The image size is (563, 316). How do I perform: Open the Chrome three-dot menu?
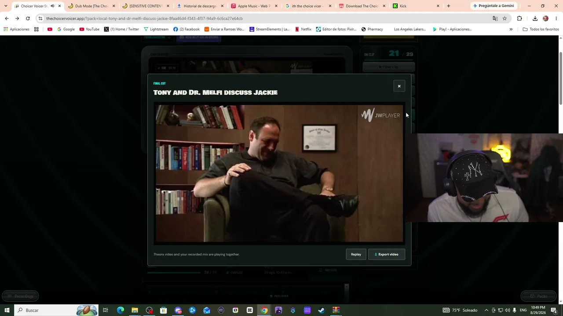[x=556, y=18]
